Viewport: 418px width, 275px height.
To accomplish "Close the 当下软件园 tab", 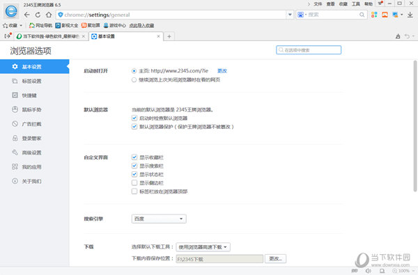I will coord(84,36).
